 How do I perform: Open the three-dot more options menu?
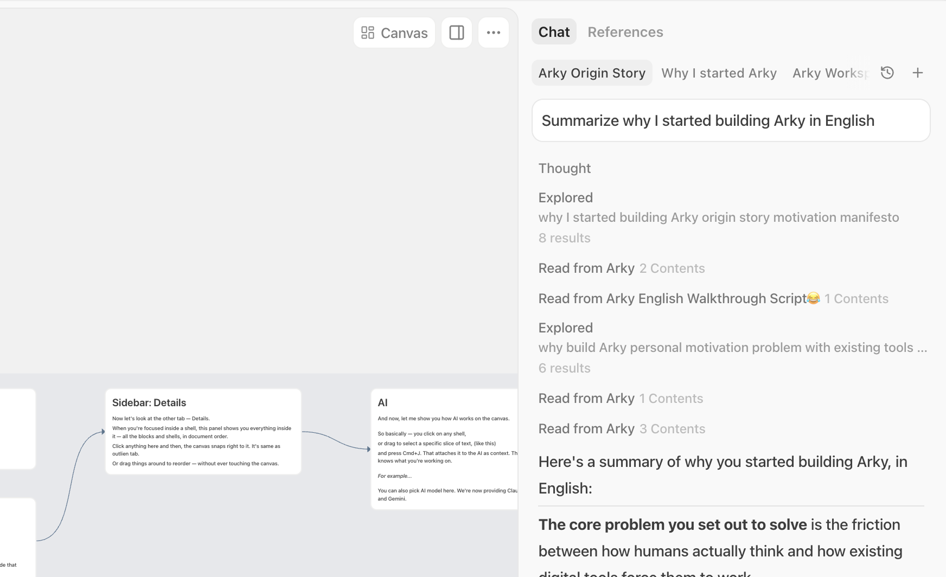point(493,33)
